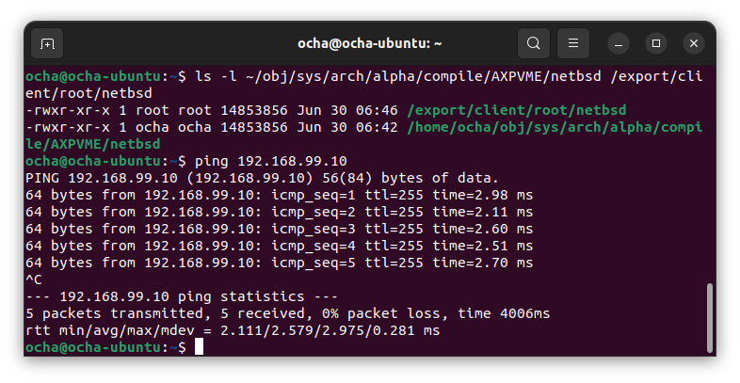Click the ping statistics header line
This screenshot has width=740, height=383.
(x=182, y=296)
